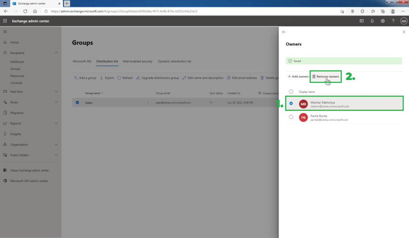Open Groups under Recipients
Screen dimensions: 409x238
click(15, 69)
